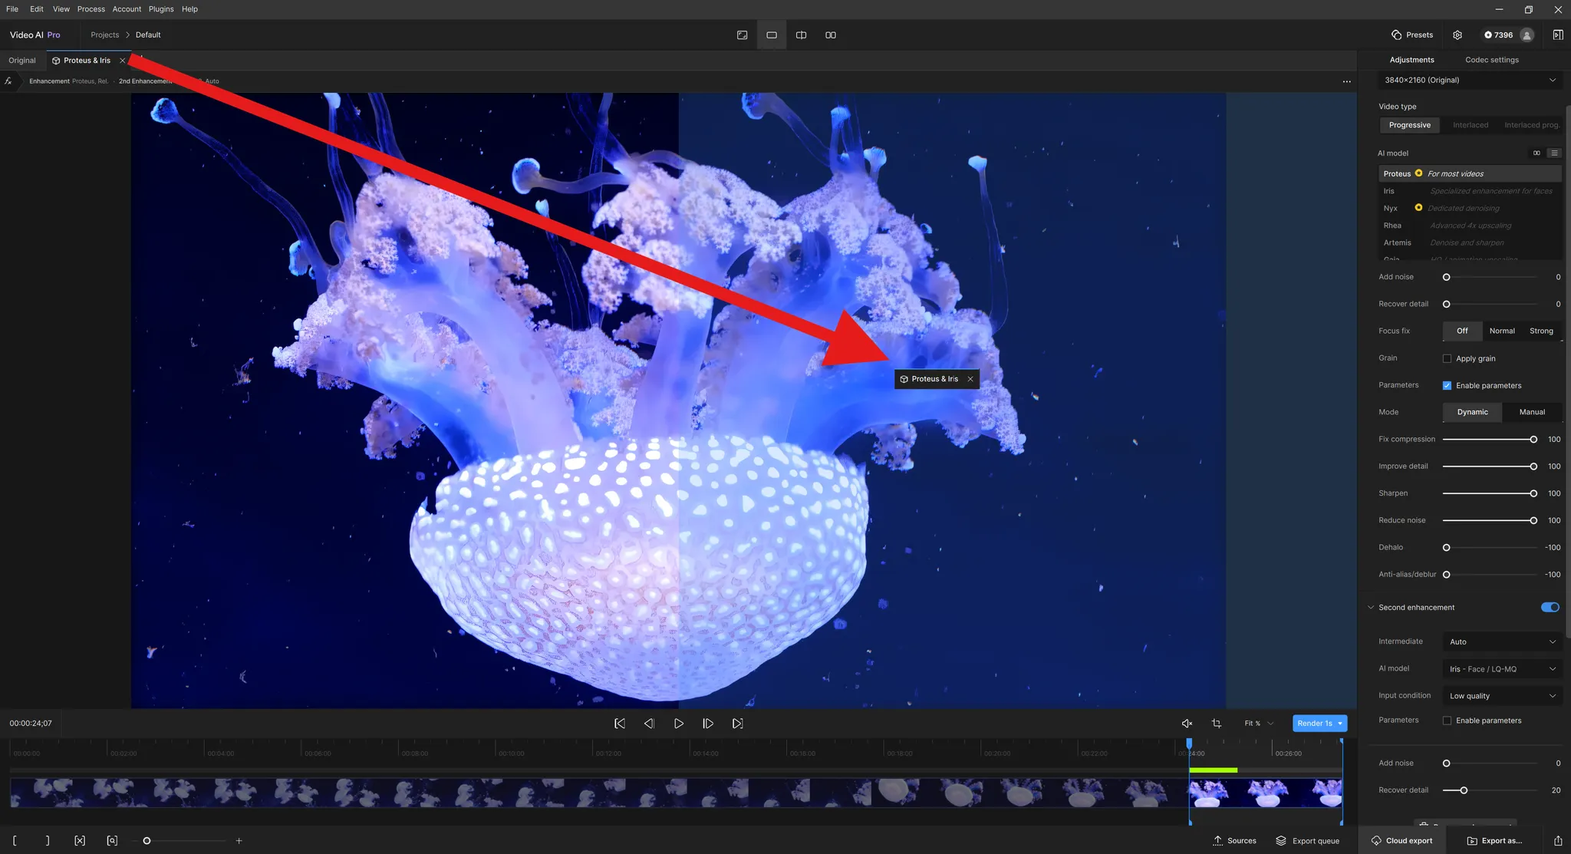1571x854 pixels.
Task: Switch to the Codec settings tab
Action: point(1491,60)
